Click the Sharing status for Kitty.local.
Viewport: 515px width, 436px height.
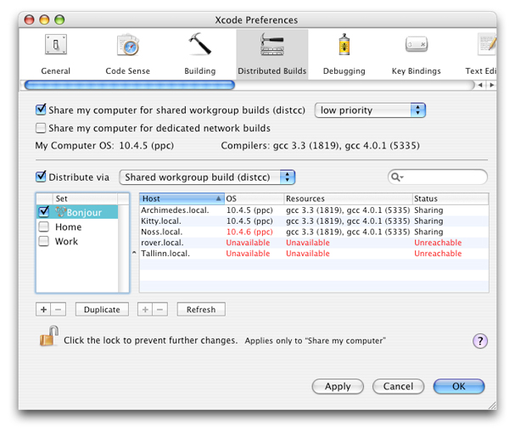click(x=428, y=221)
